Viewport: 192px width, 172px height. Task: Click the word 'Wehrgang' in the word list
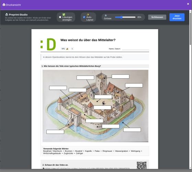tap(135, 151)
